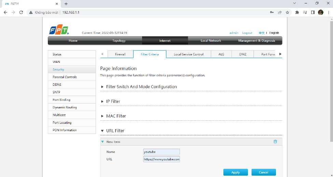
Task: Open media controls icon in toolbar
Action: pyautogui.click(x=305, y=13)
